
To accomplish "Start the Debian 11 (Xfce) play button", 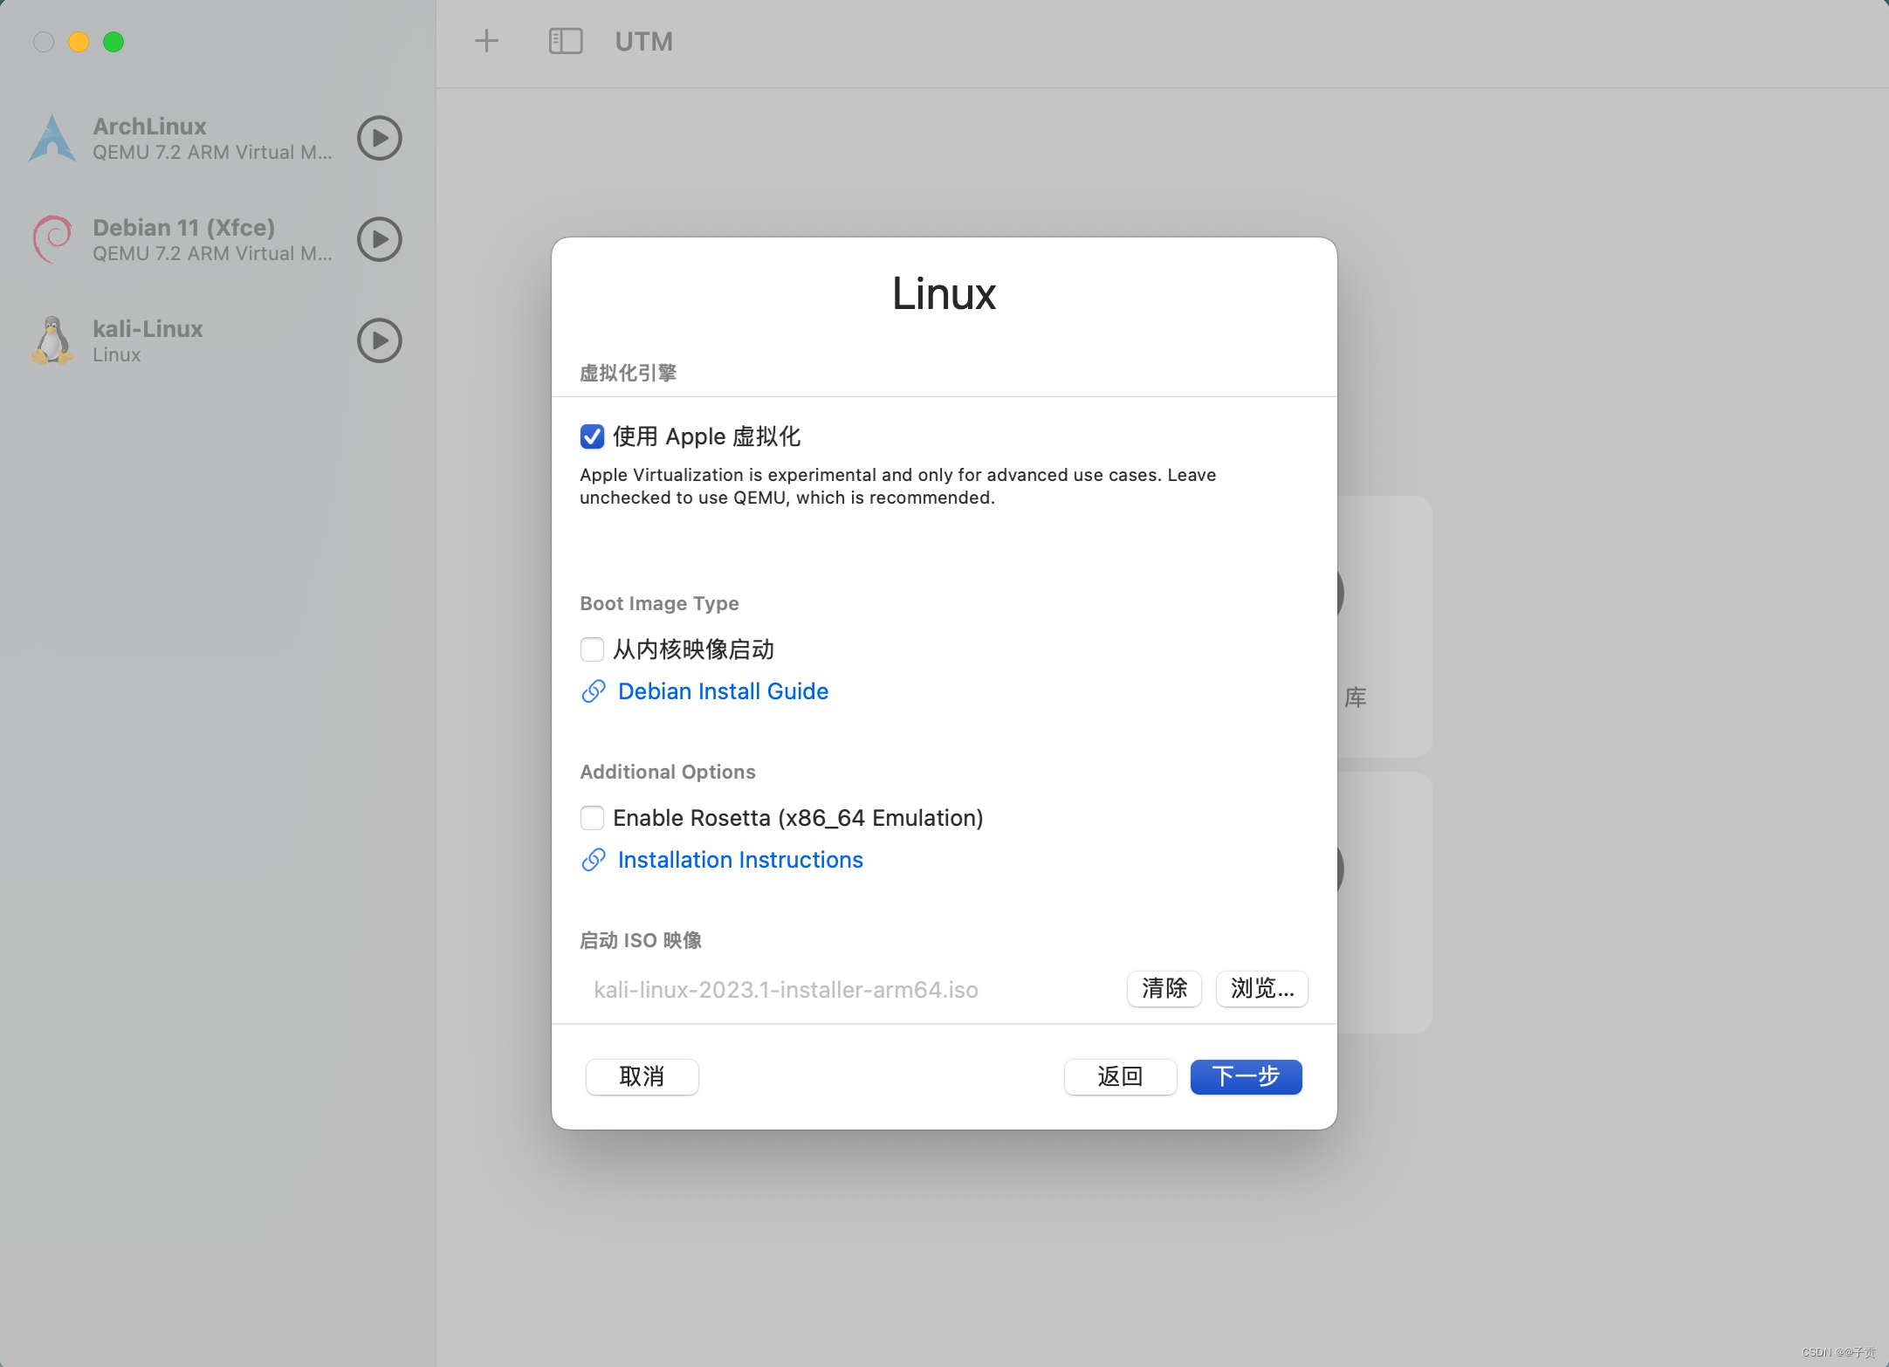I will tap(379, 239).
